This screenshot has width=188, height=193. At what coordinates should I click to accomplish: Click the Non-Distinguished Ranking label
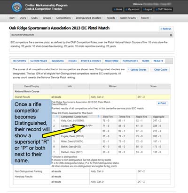coord(28,171)
